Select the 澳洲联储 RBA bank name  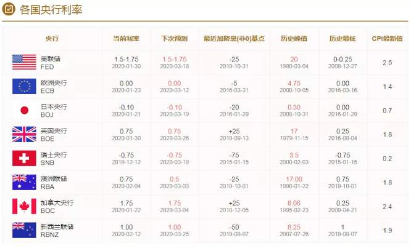pos(54,183)
